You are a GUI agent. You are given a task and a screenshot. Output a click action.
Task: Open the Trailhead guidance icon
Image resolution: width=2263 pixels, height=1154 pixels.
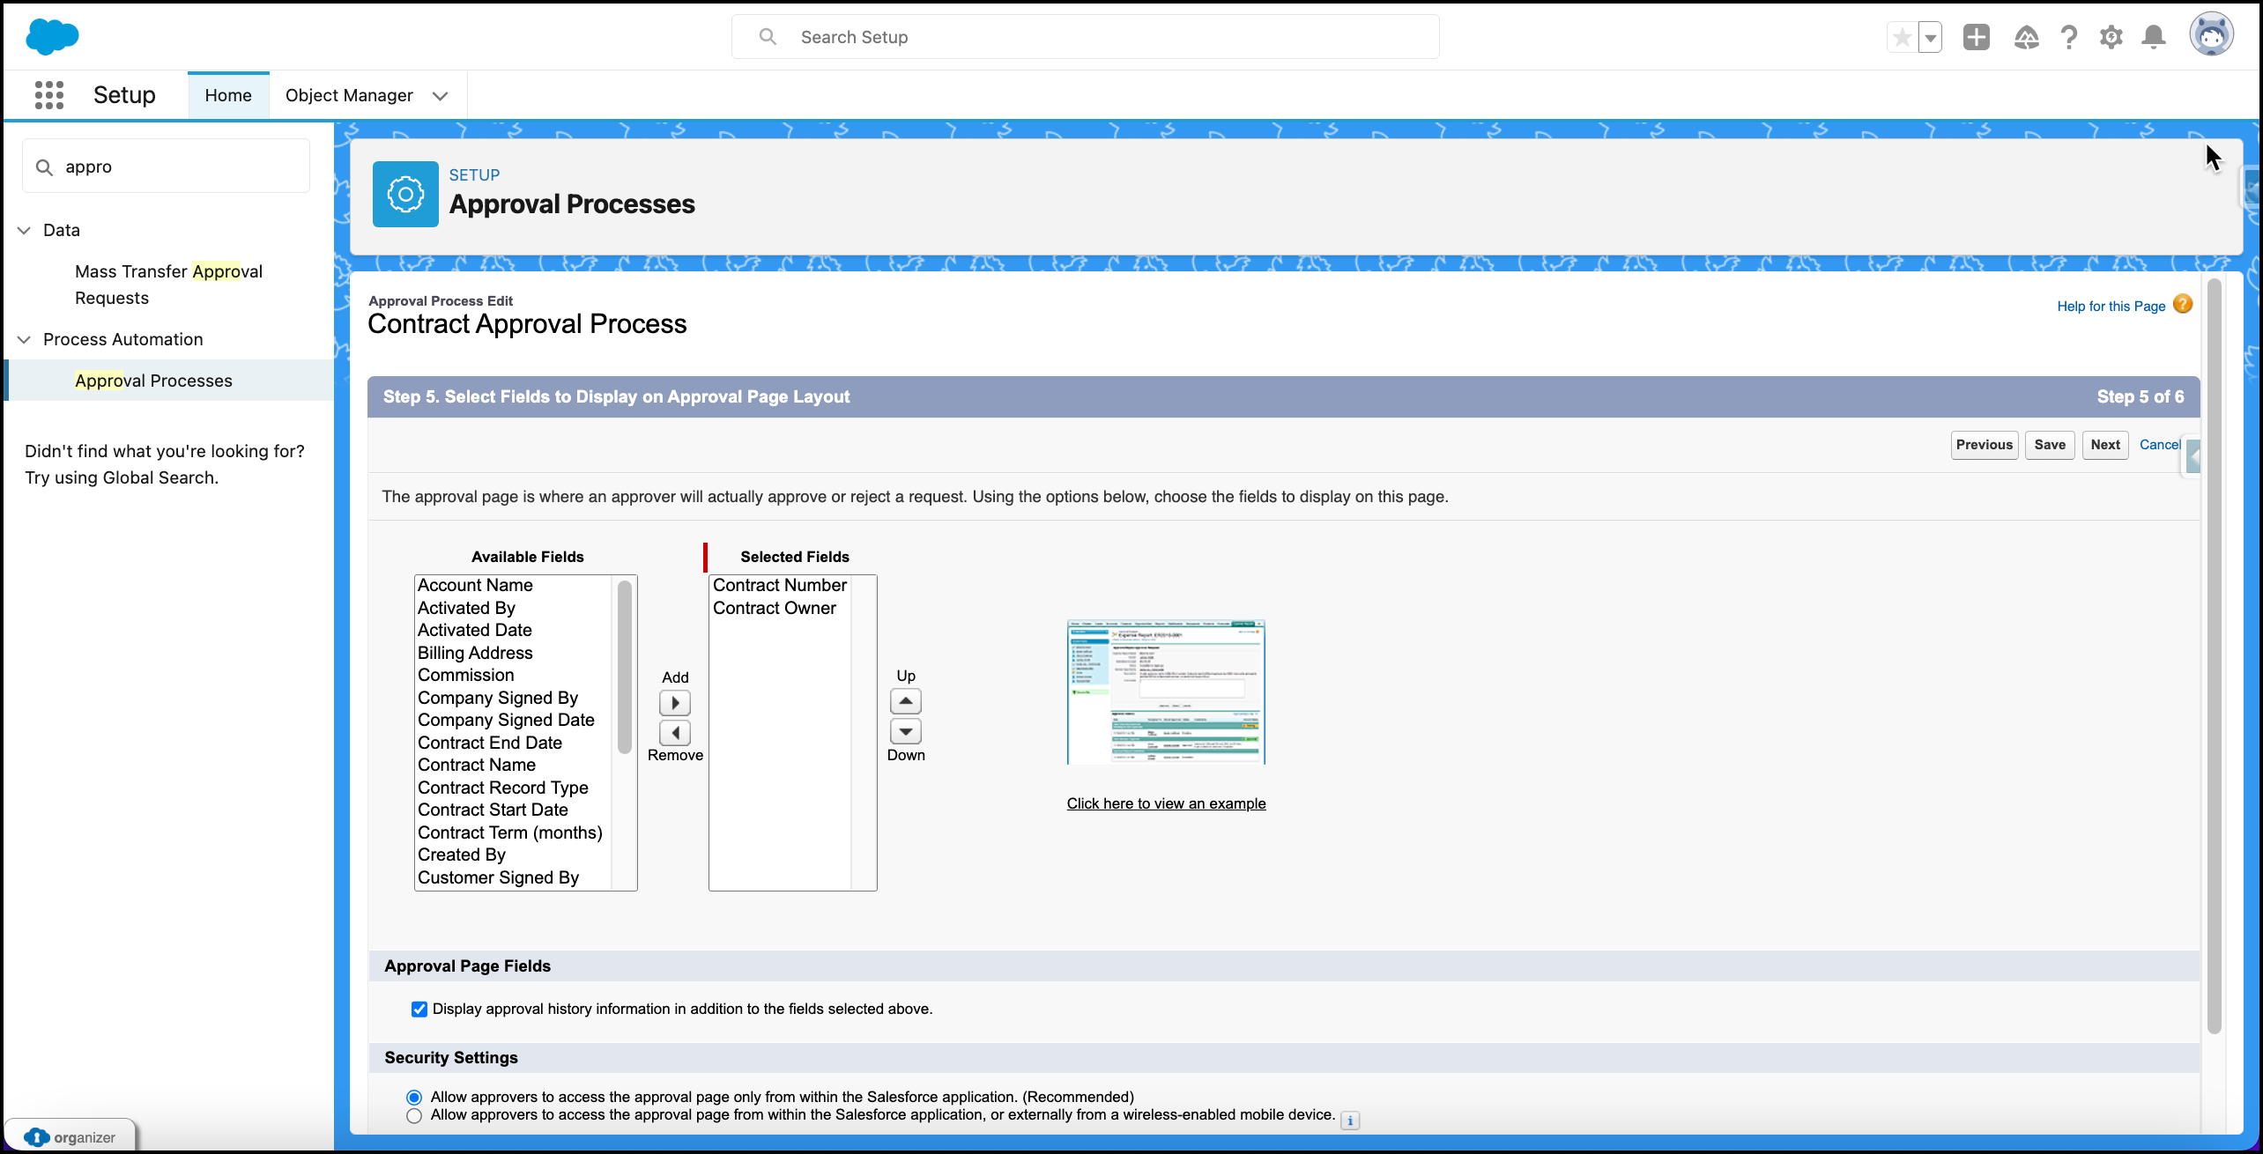[x=2026, y=37]
